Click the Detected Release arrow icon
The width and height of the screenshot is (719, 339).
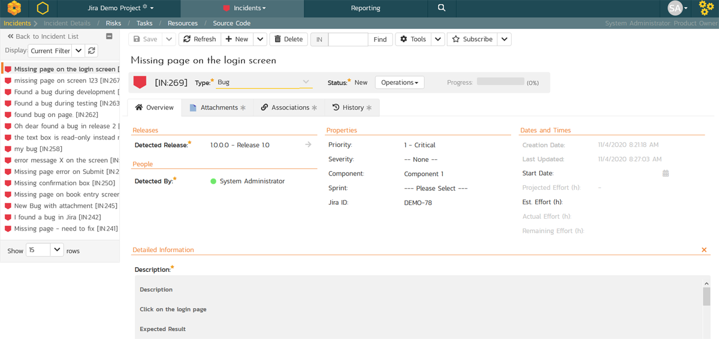pos(308,145)
